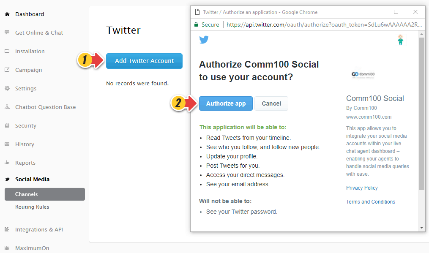Click the MaximumOn sidebar icon
The width and height of the screenshot is (429, 253).
tap(7, 248)
